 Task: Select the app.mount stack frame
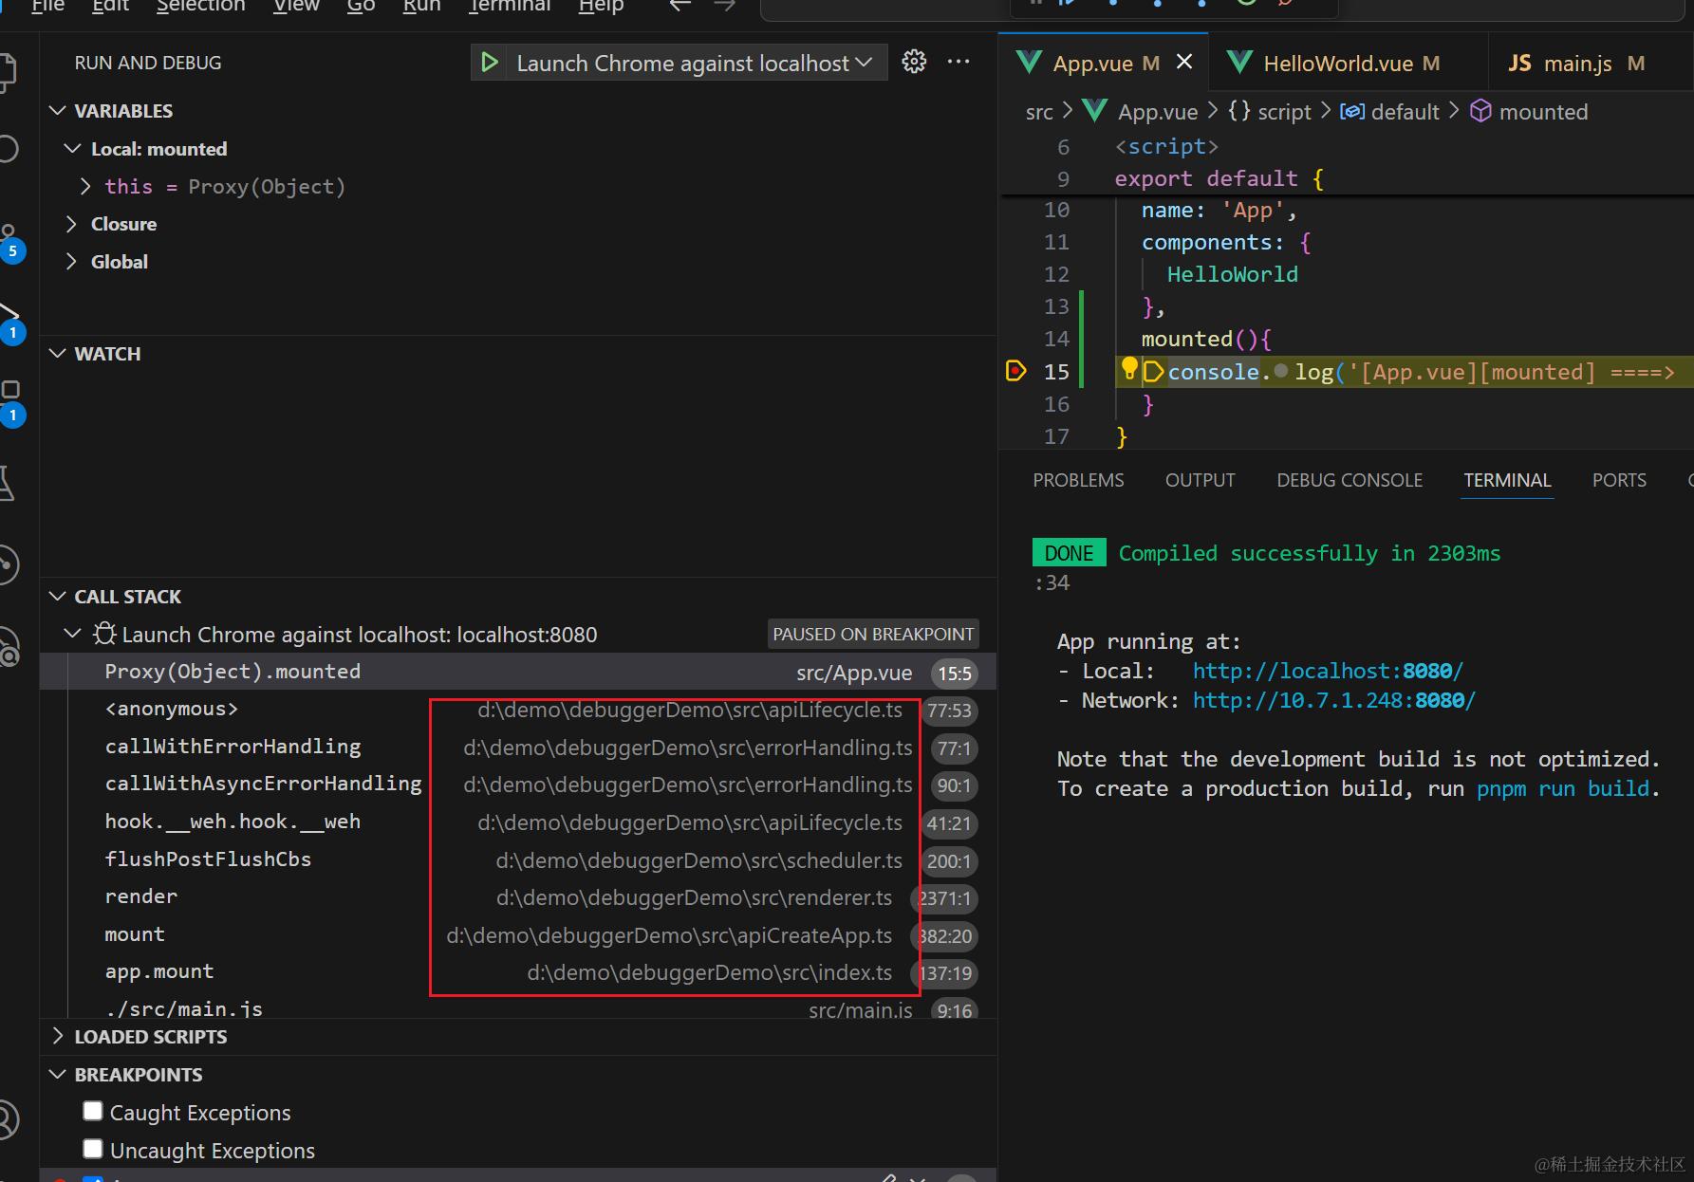tap(518, 972)
